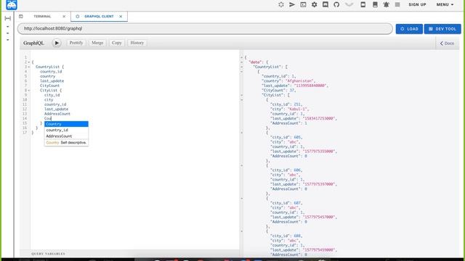
Task: Open the DEV TOOL button
Action: (442, 29)
